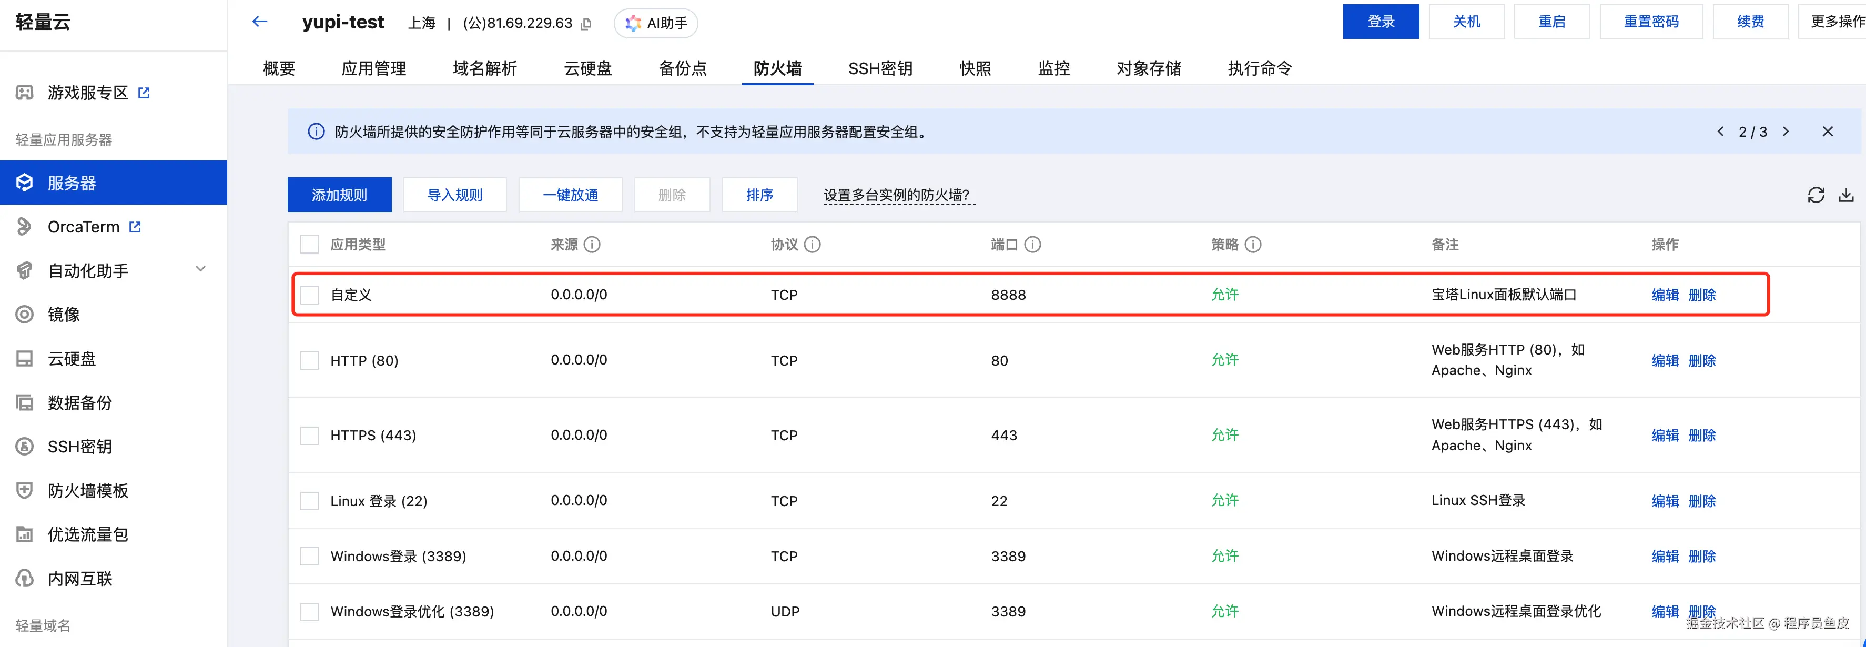Screen dimensions: 1866x647
Task: Click the info icon next to 策略
Action: [1253, 245]
